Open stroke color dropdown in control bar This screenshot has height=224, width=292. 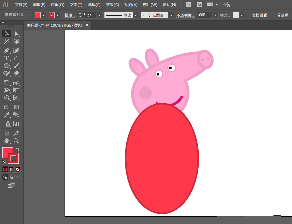58,15
